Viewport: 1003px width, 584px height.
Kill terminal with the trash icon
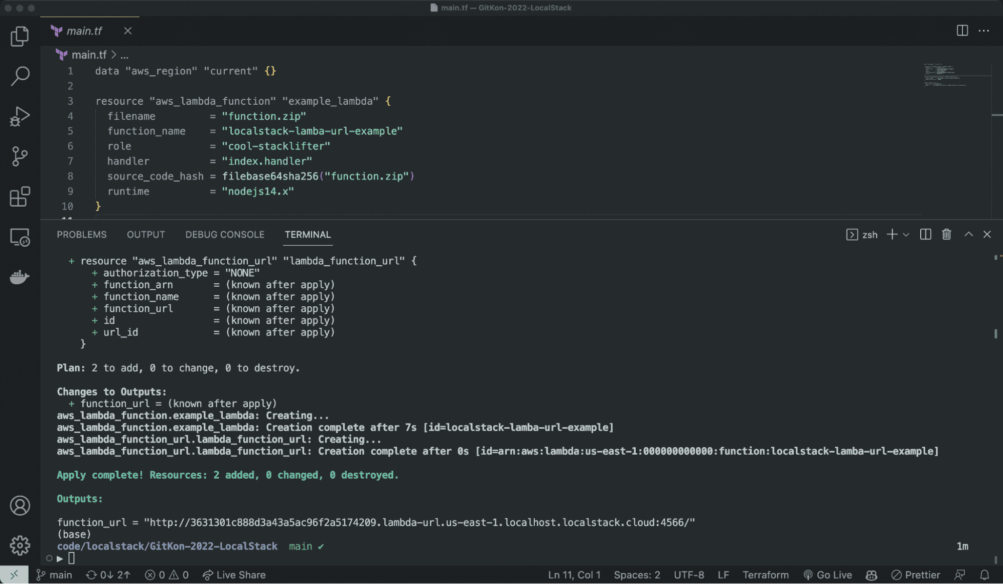point(946,235)
